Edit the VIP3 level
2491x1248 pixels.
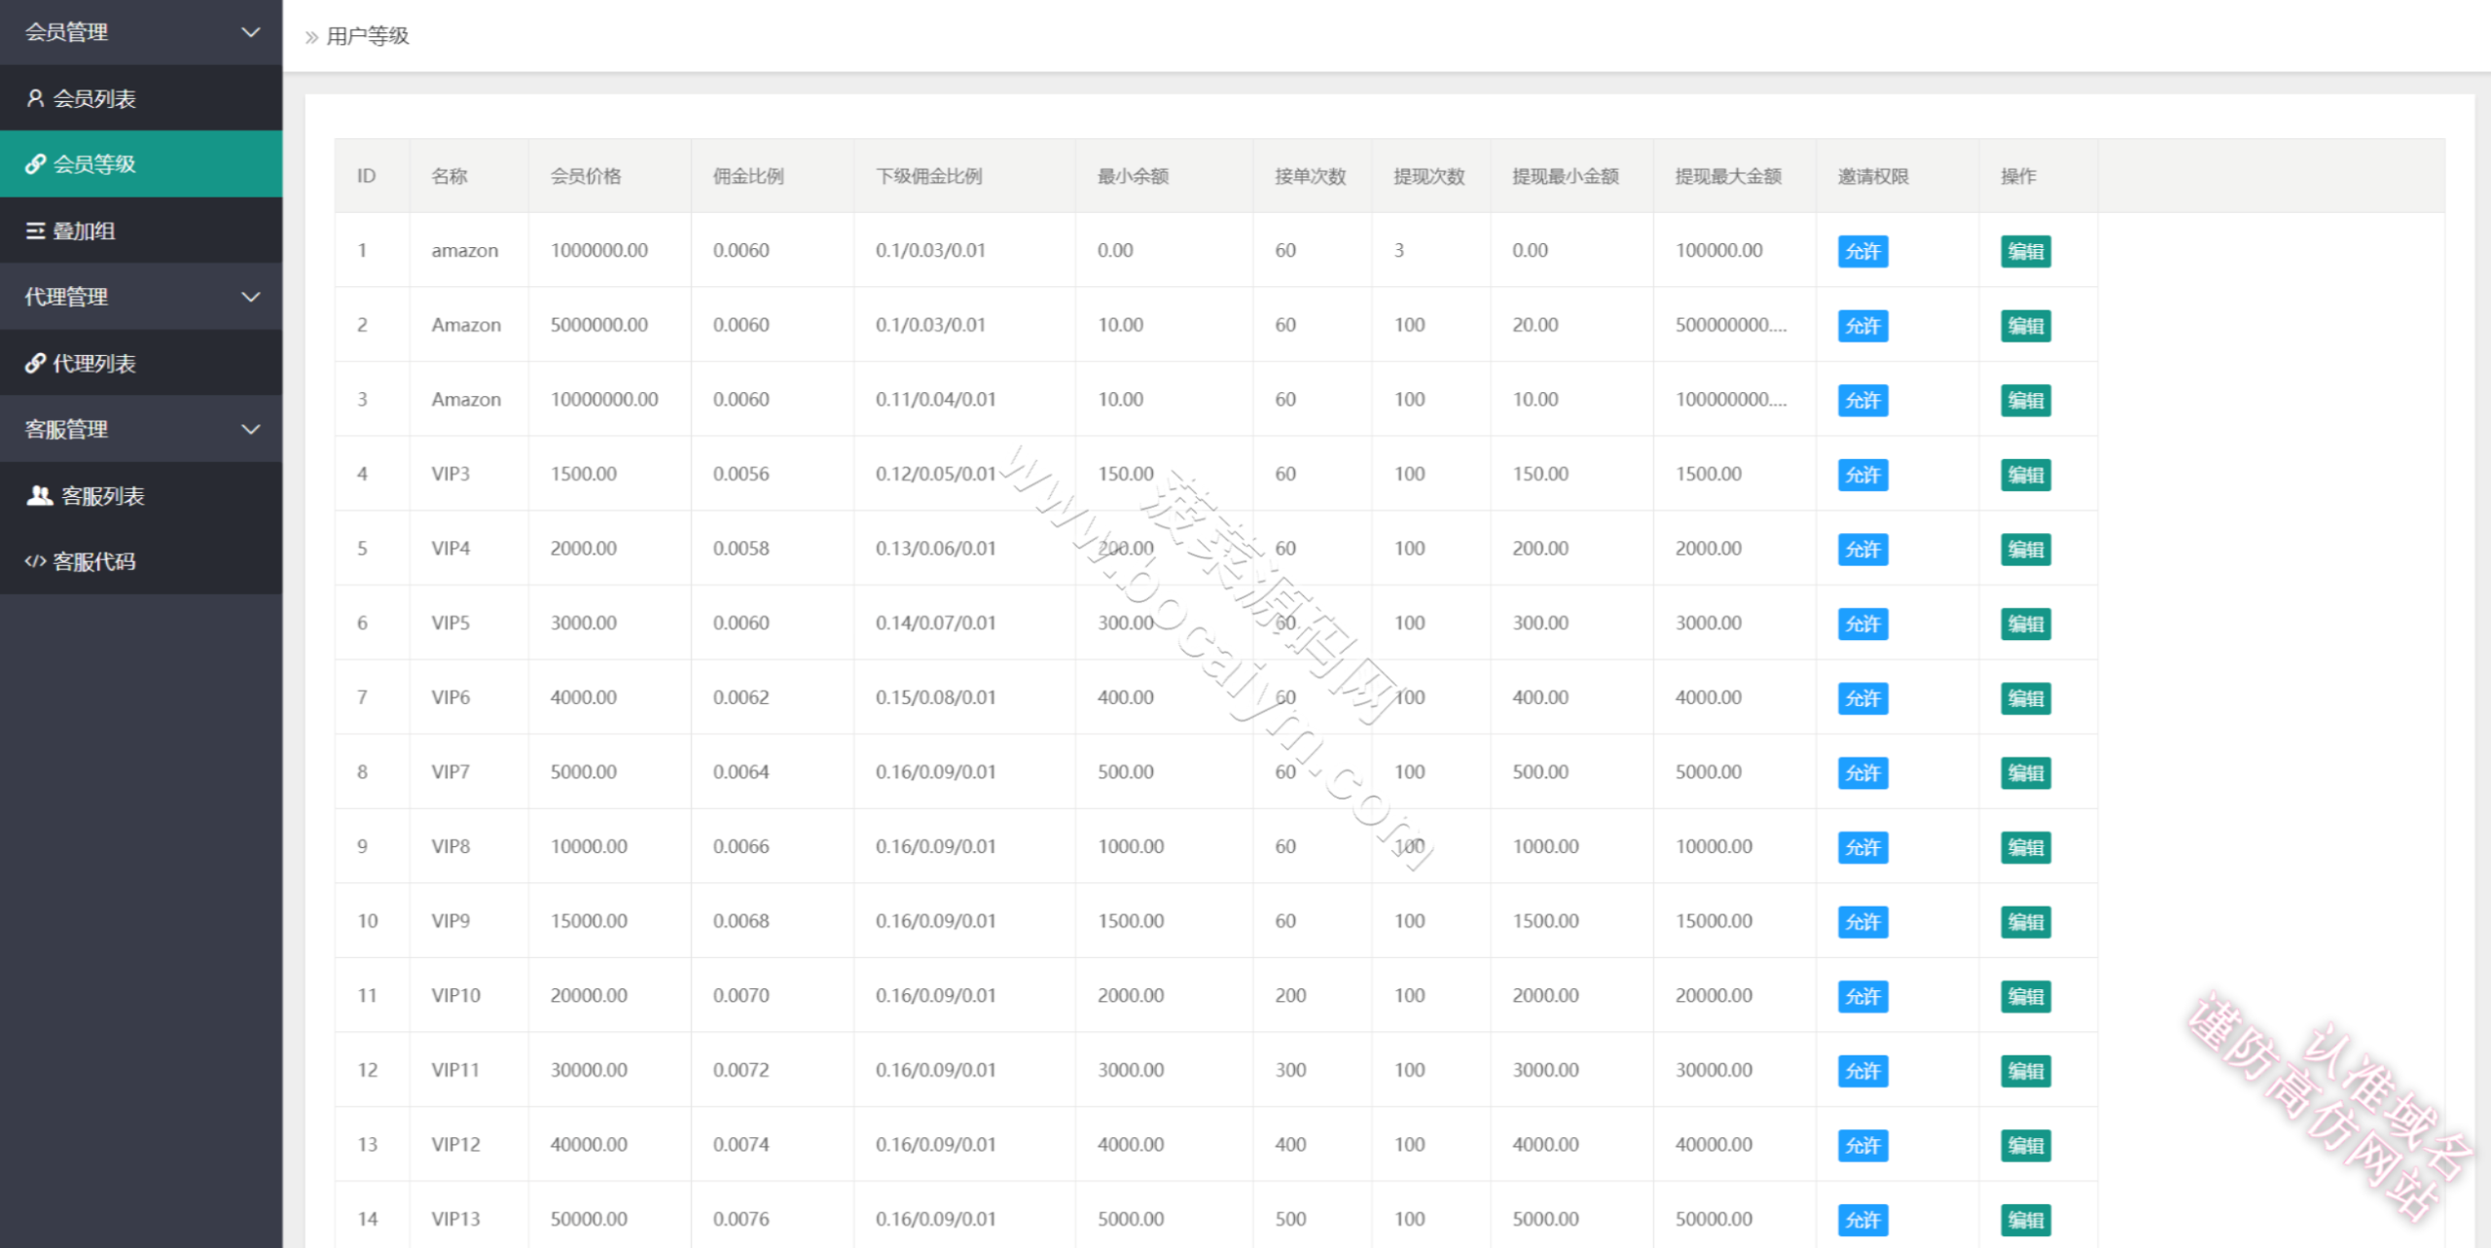tap(2026, 475)
